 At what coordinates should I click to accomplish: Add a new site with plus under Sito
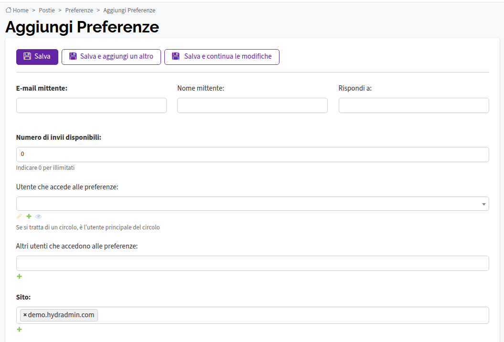(x=19, y=329)
